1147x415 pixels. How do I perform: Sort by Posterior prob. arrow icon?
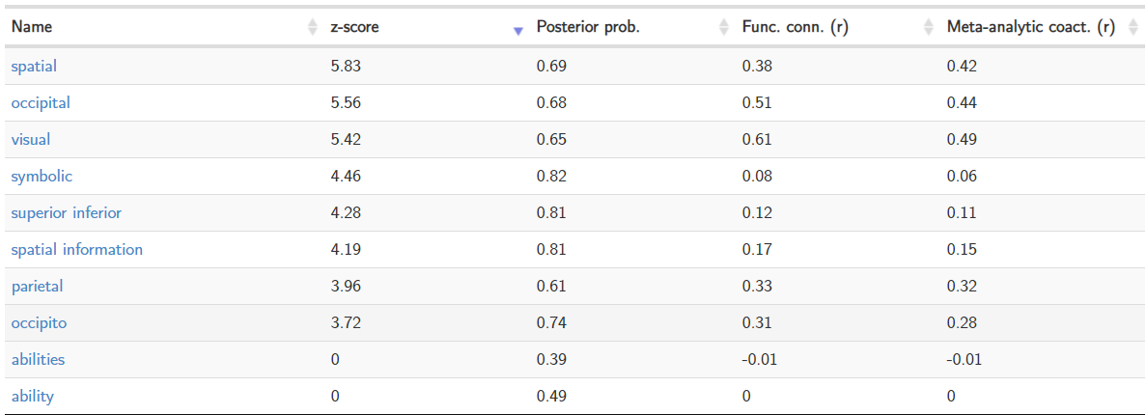(x=724, y=28)
